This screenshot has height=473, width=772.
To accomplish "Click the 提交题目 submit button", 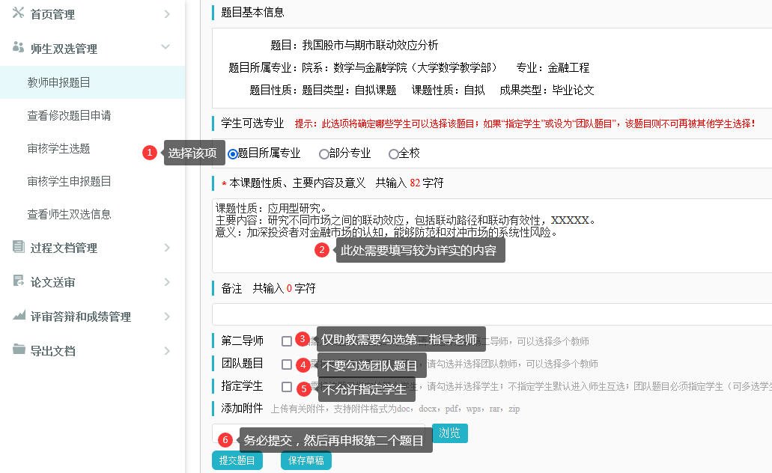I will tap(237, 461).
